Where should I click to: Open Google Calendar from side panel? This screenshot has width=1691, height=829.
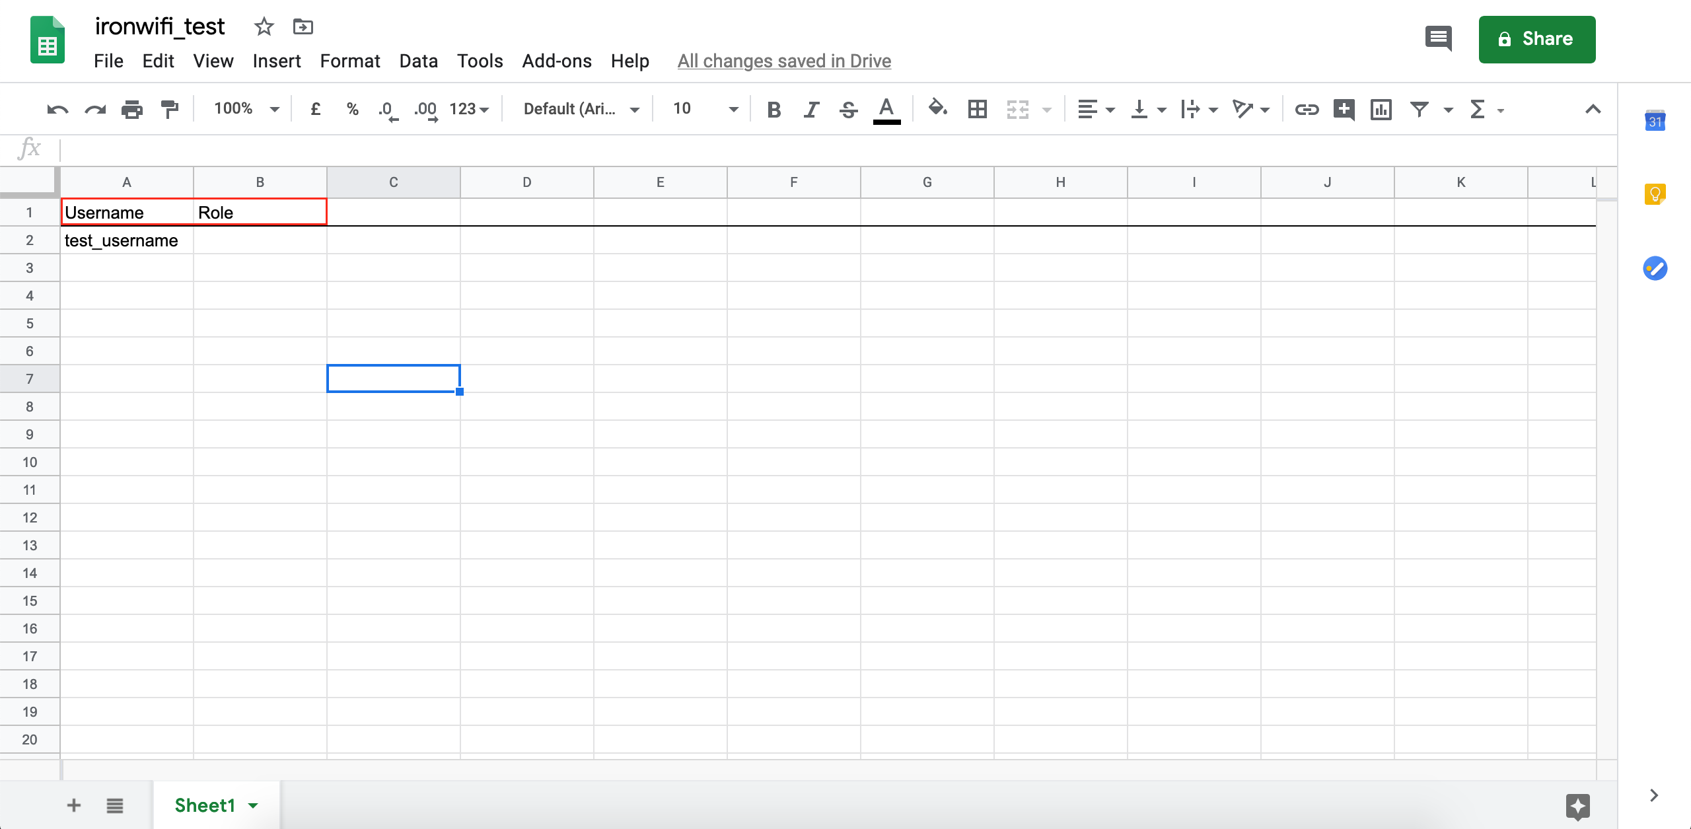click(1655, 121)
